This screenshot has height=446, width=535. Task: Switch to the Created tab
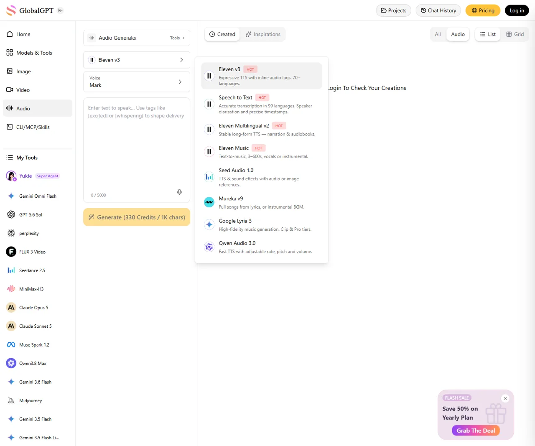point(222,34)
